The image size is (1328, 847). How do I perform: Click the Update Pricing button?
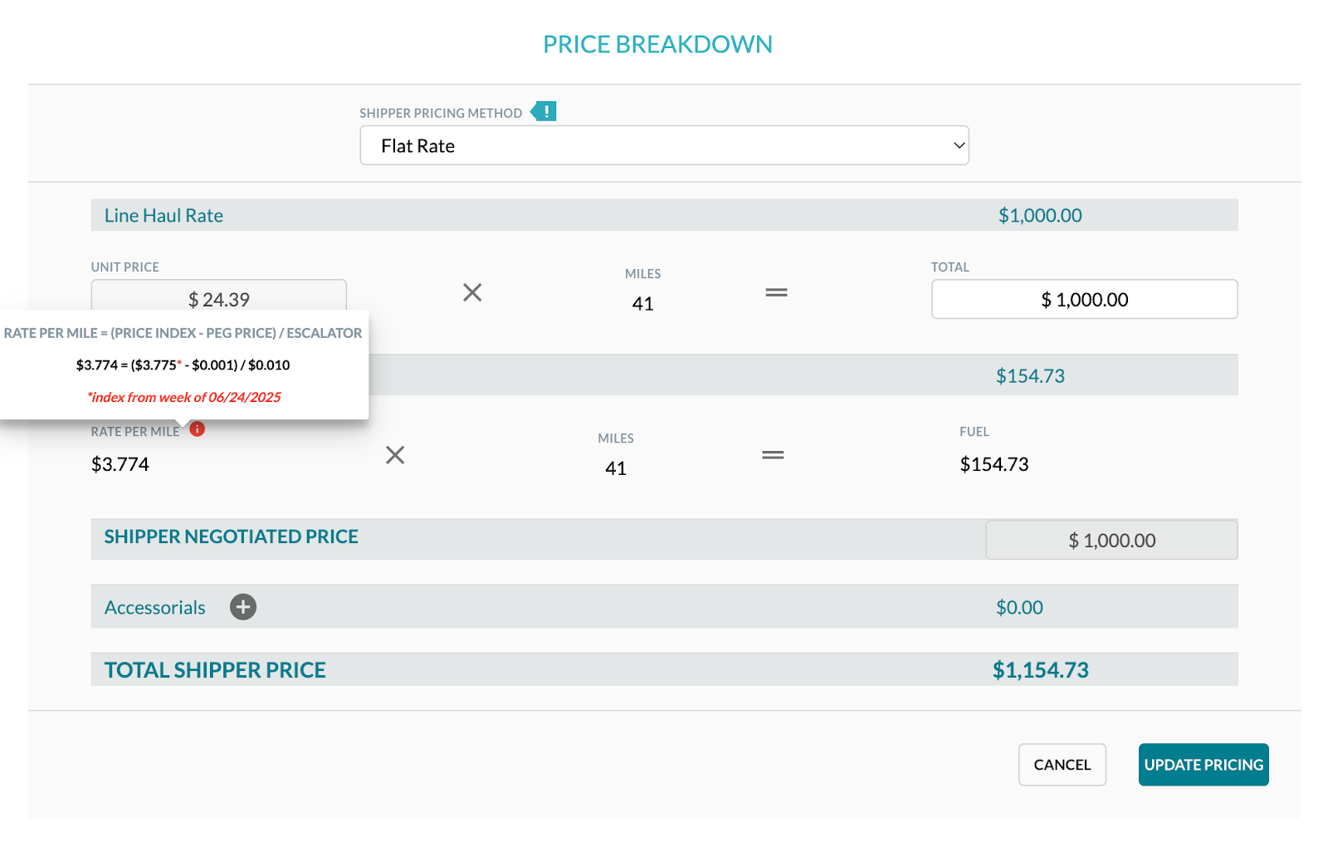1203,765
